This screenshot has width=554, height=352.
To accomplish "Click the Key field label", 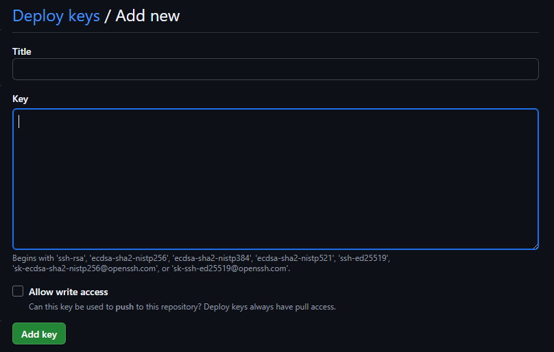I will [x=20, y=99].
